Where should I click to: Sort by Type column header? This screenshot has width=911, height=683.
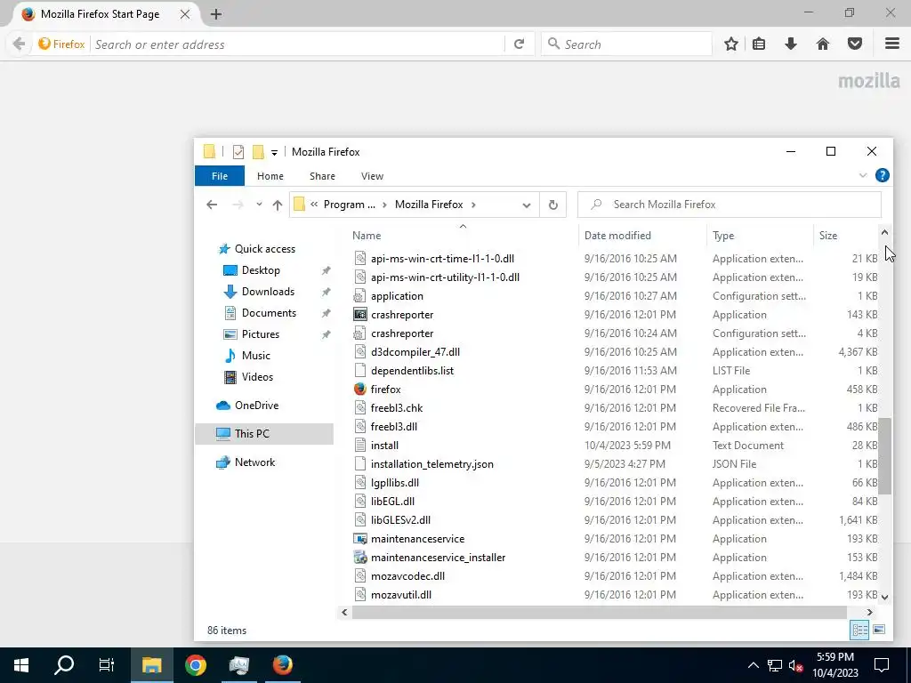[760, 235]
